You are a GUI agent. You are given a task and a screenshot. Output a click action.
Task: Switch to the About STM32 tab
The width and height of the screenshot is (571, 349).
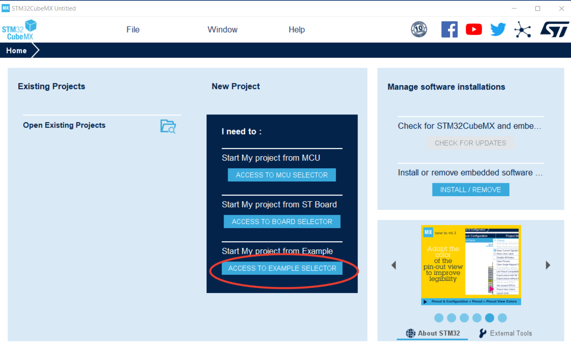[x=433, y=333]
